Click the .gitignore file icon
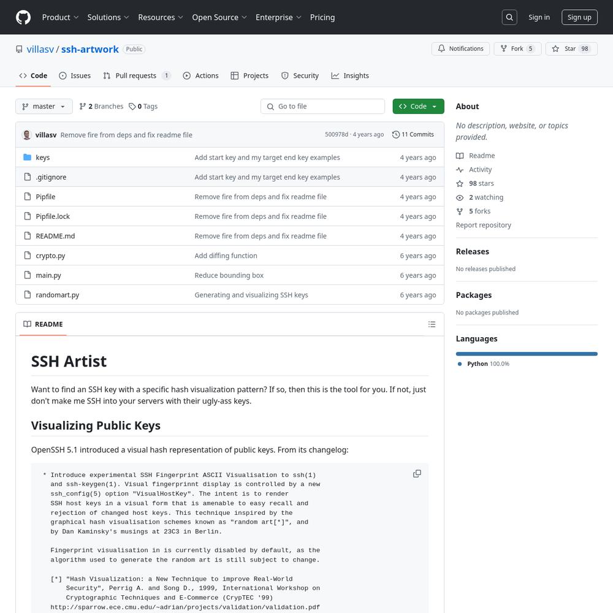 point(27,177)
